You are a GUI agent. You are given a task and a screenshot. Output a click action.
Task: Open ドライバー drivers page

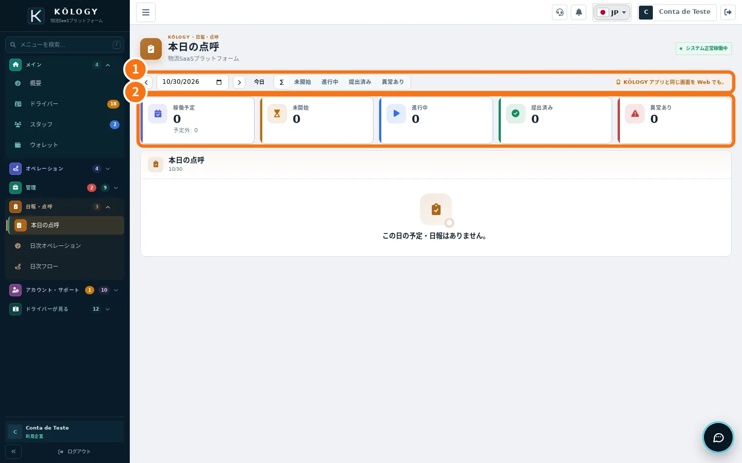65,104
